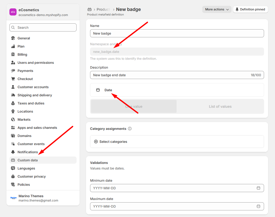
Task: Click the Name input field
Action: pos(177,33)
